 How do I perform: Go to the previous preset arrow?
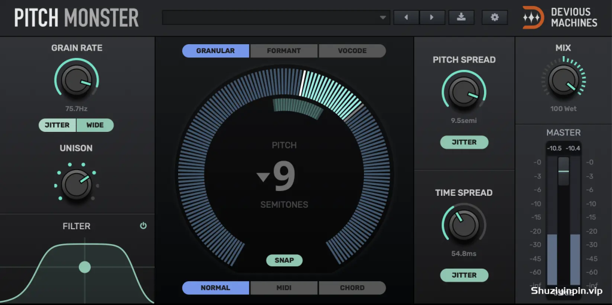coord(406,17)
